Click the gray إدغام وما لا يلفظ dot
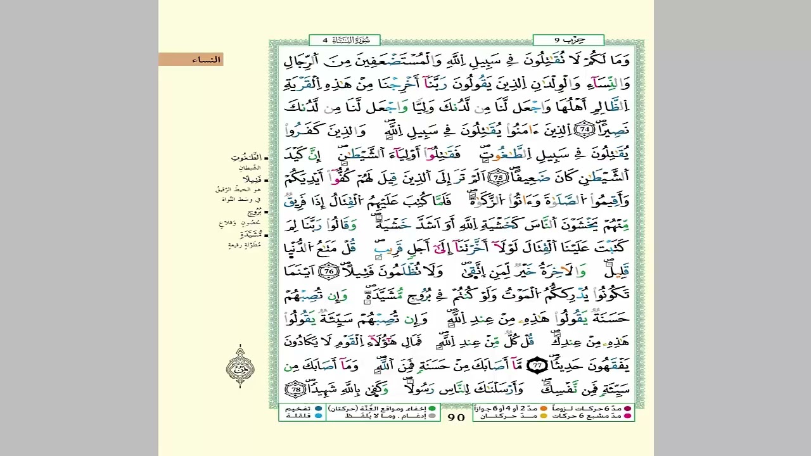Image resolution: width=811 pixels, height=456 pixels. (x=431, y=416)
